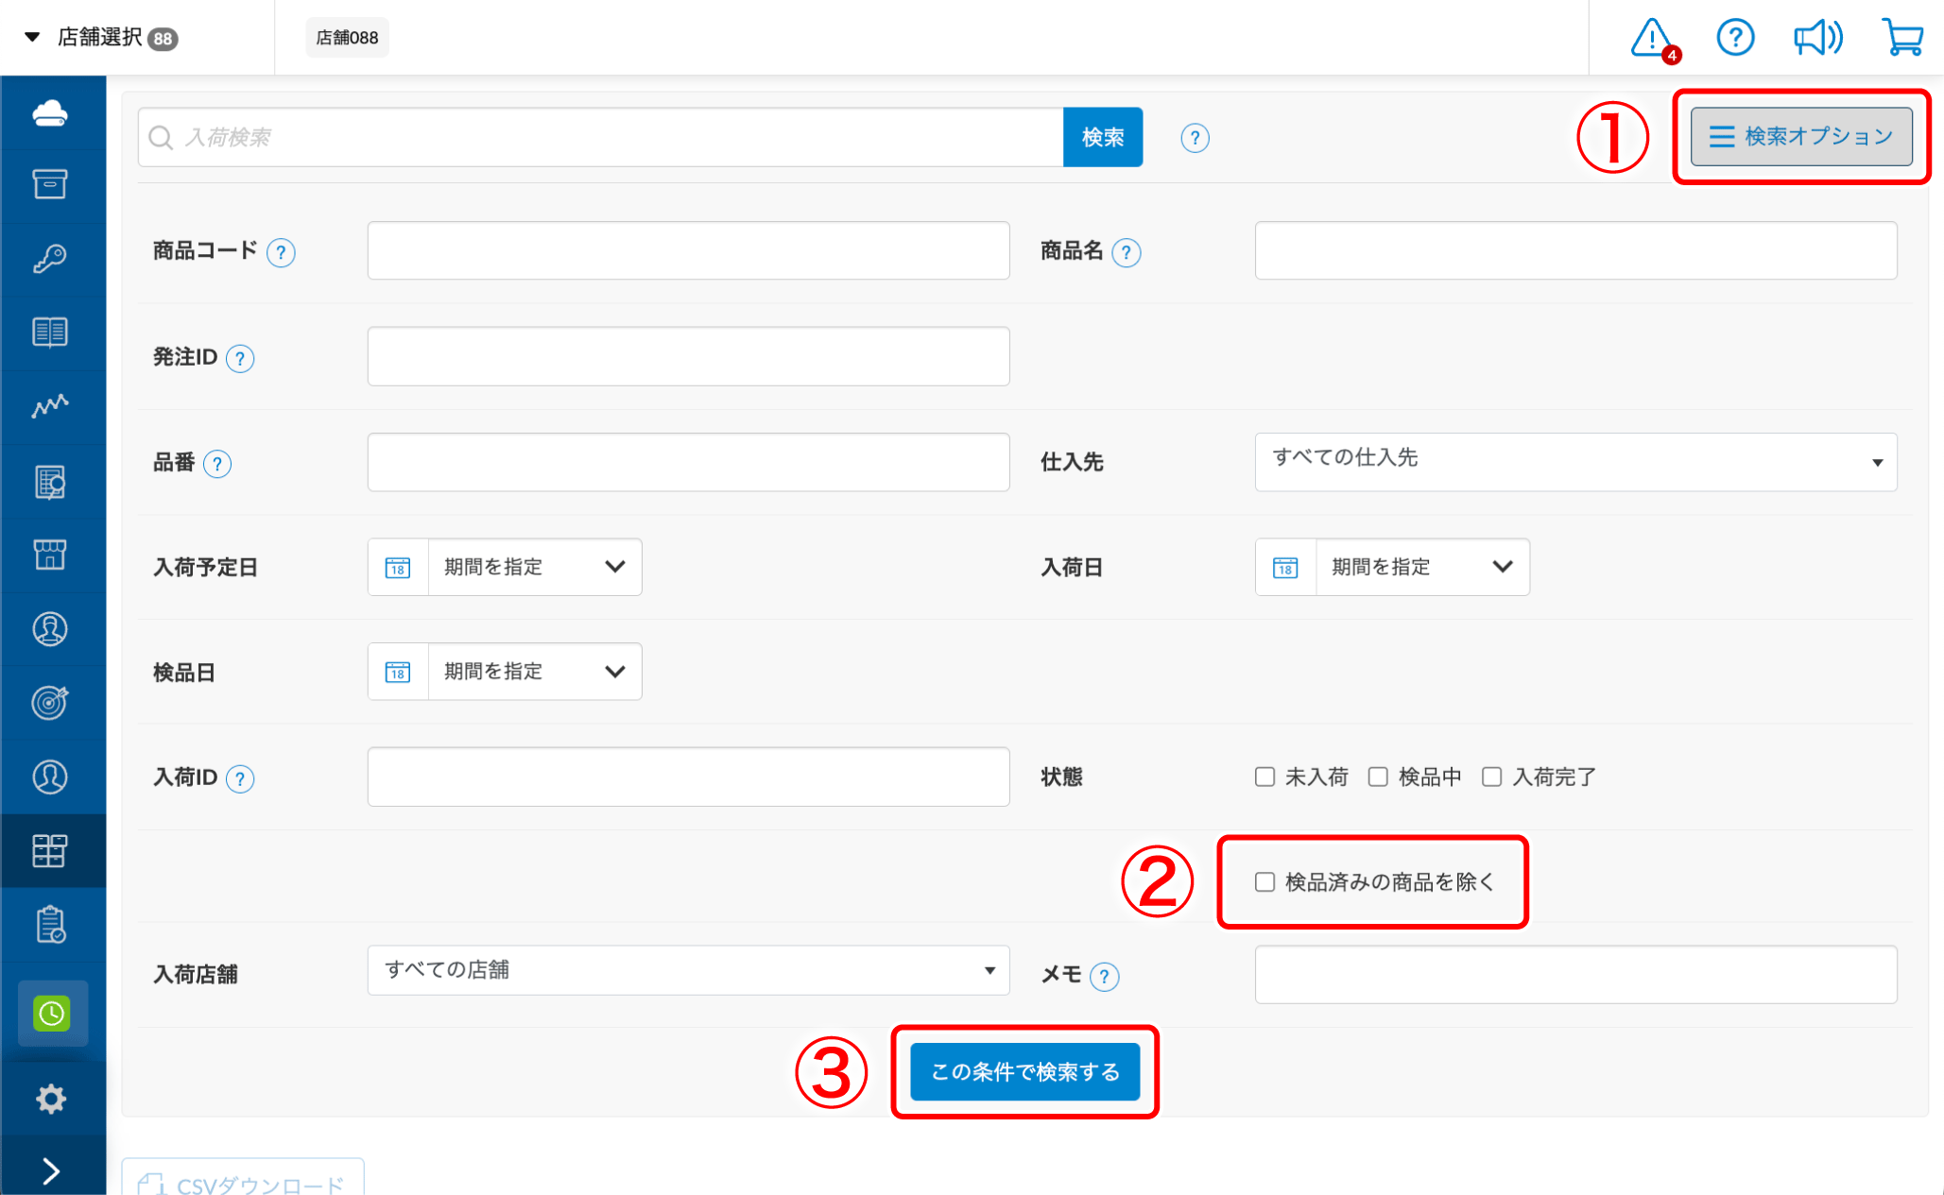The height and width of the screenshot is (1195, 1944).
Task: Click the green clock icon in sidebar
Action: coord(52,1014)
